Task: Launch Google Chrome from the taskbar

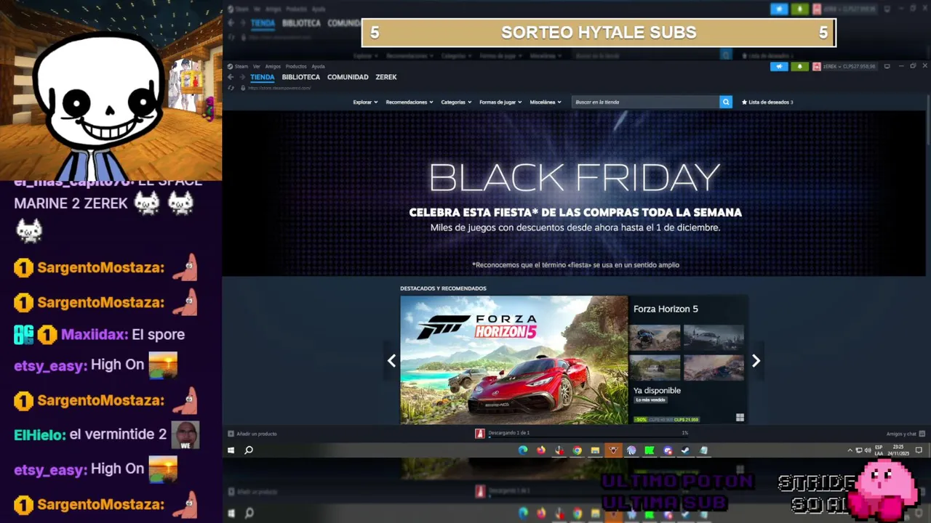Action: 577,450
